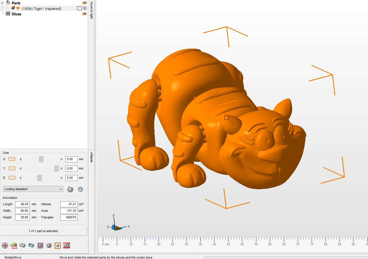Image resolution: width=368 pixels, height=259 pixels.
Task: Click the free cut polygon sphere icon
Action: coord(71,189)
